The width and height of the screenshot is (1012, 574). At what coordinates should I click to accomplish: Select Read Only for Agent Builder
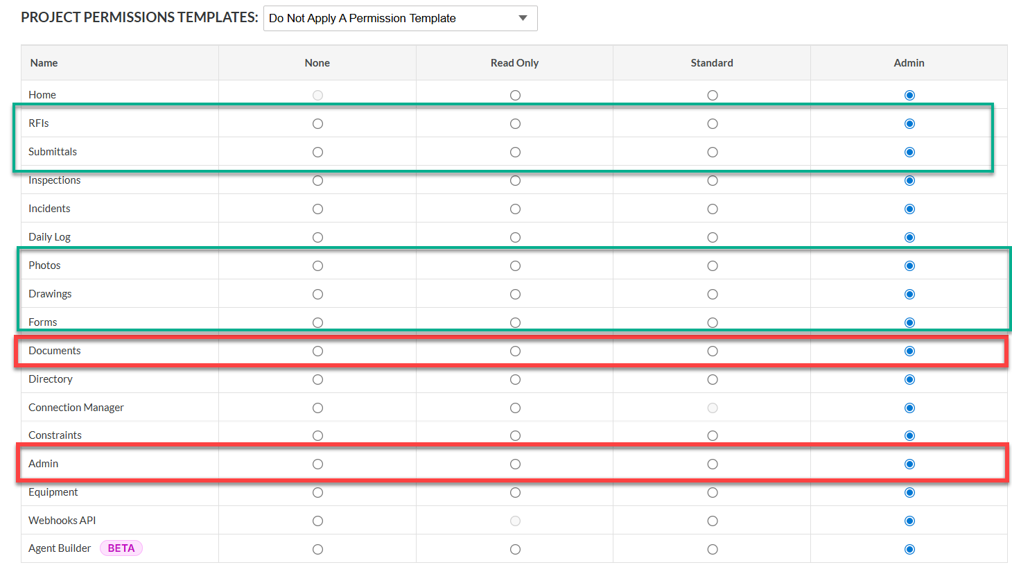(x=515, y=550)
